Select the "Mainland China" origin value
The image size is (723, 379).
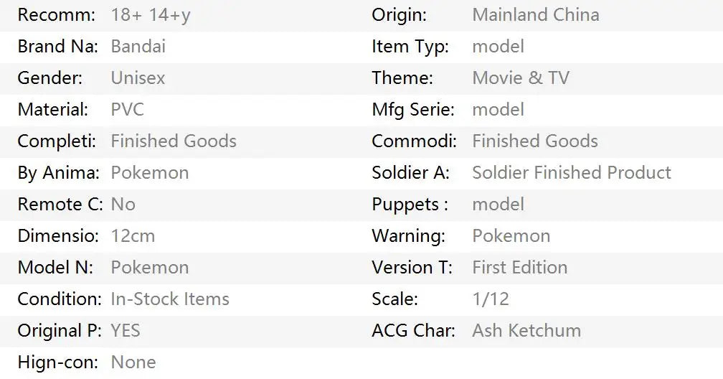click(x=535, y=15)
